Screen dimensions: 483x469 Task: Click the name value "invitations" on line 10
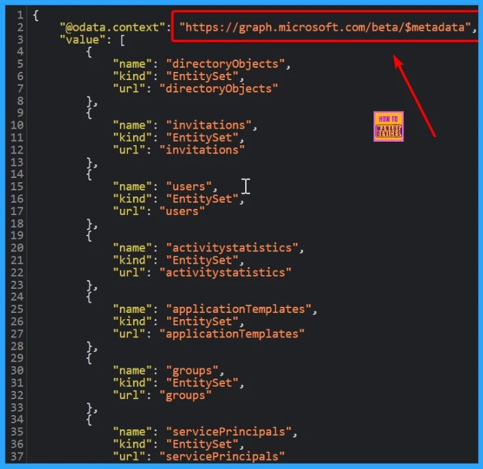click(208, 125)
